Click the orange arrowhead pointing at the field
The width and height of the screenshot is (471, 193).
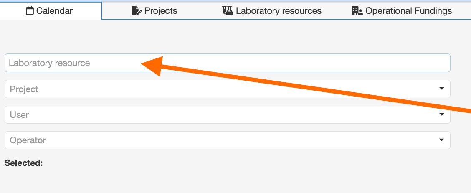[153, 66]
